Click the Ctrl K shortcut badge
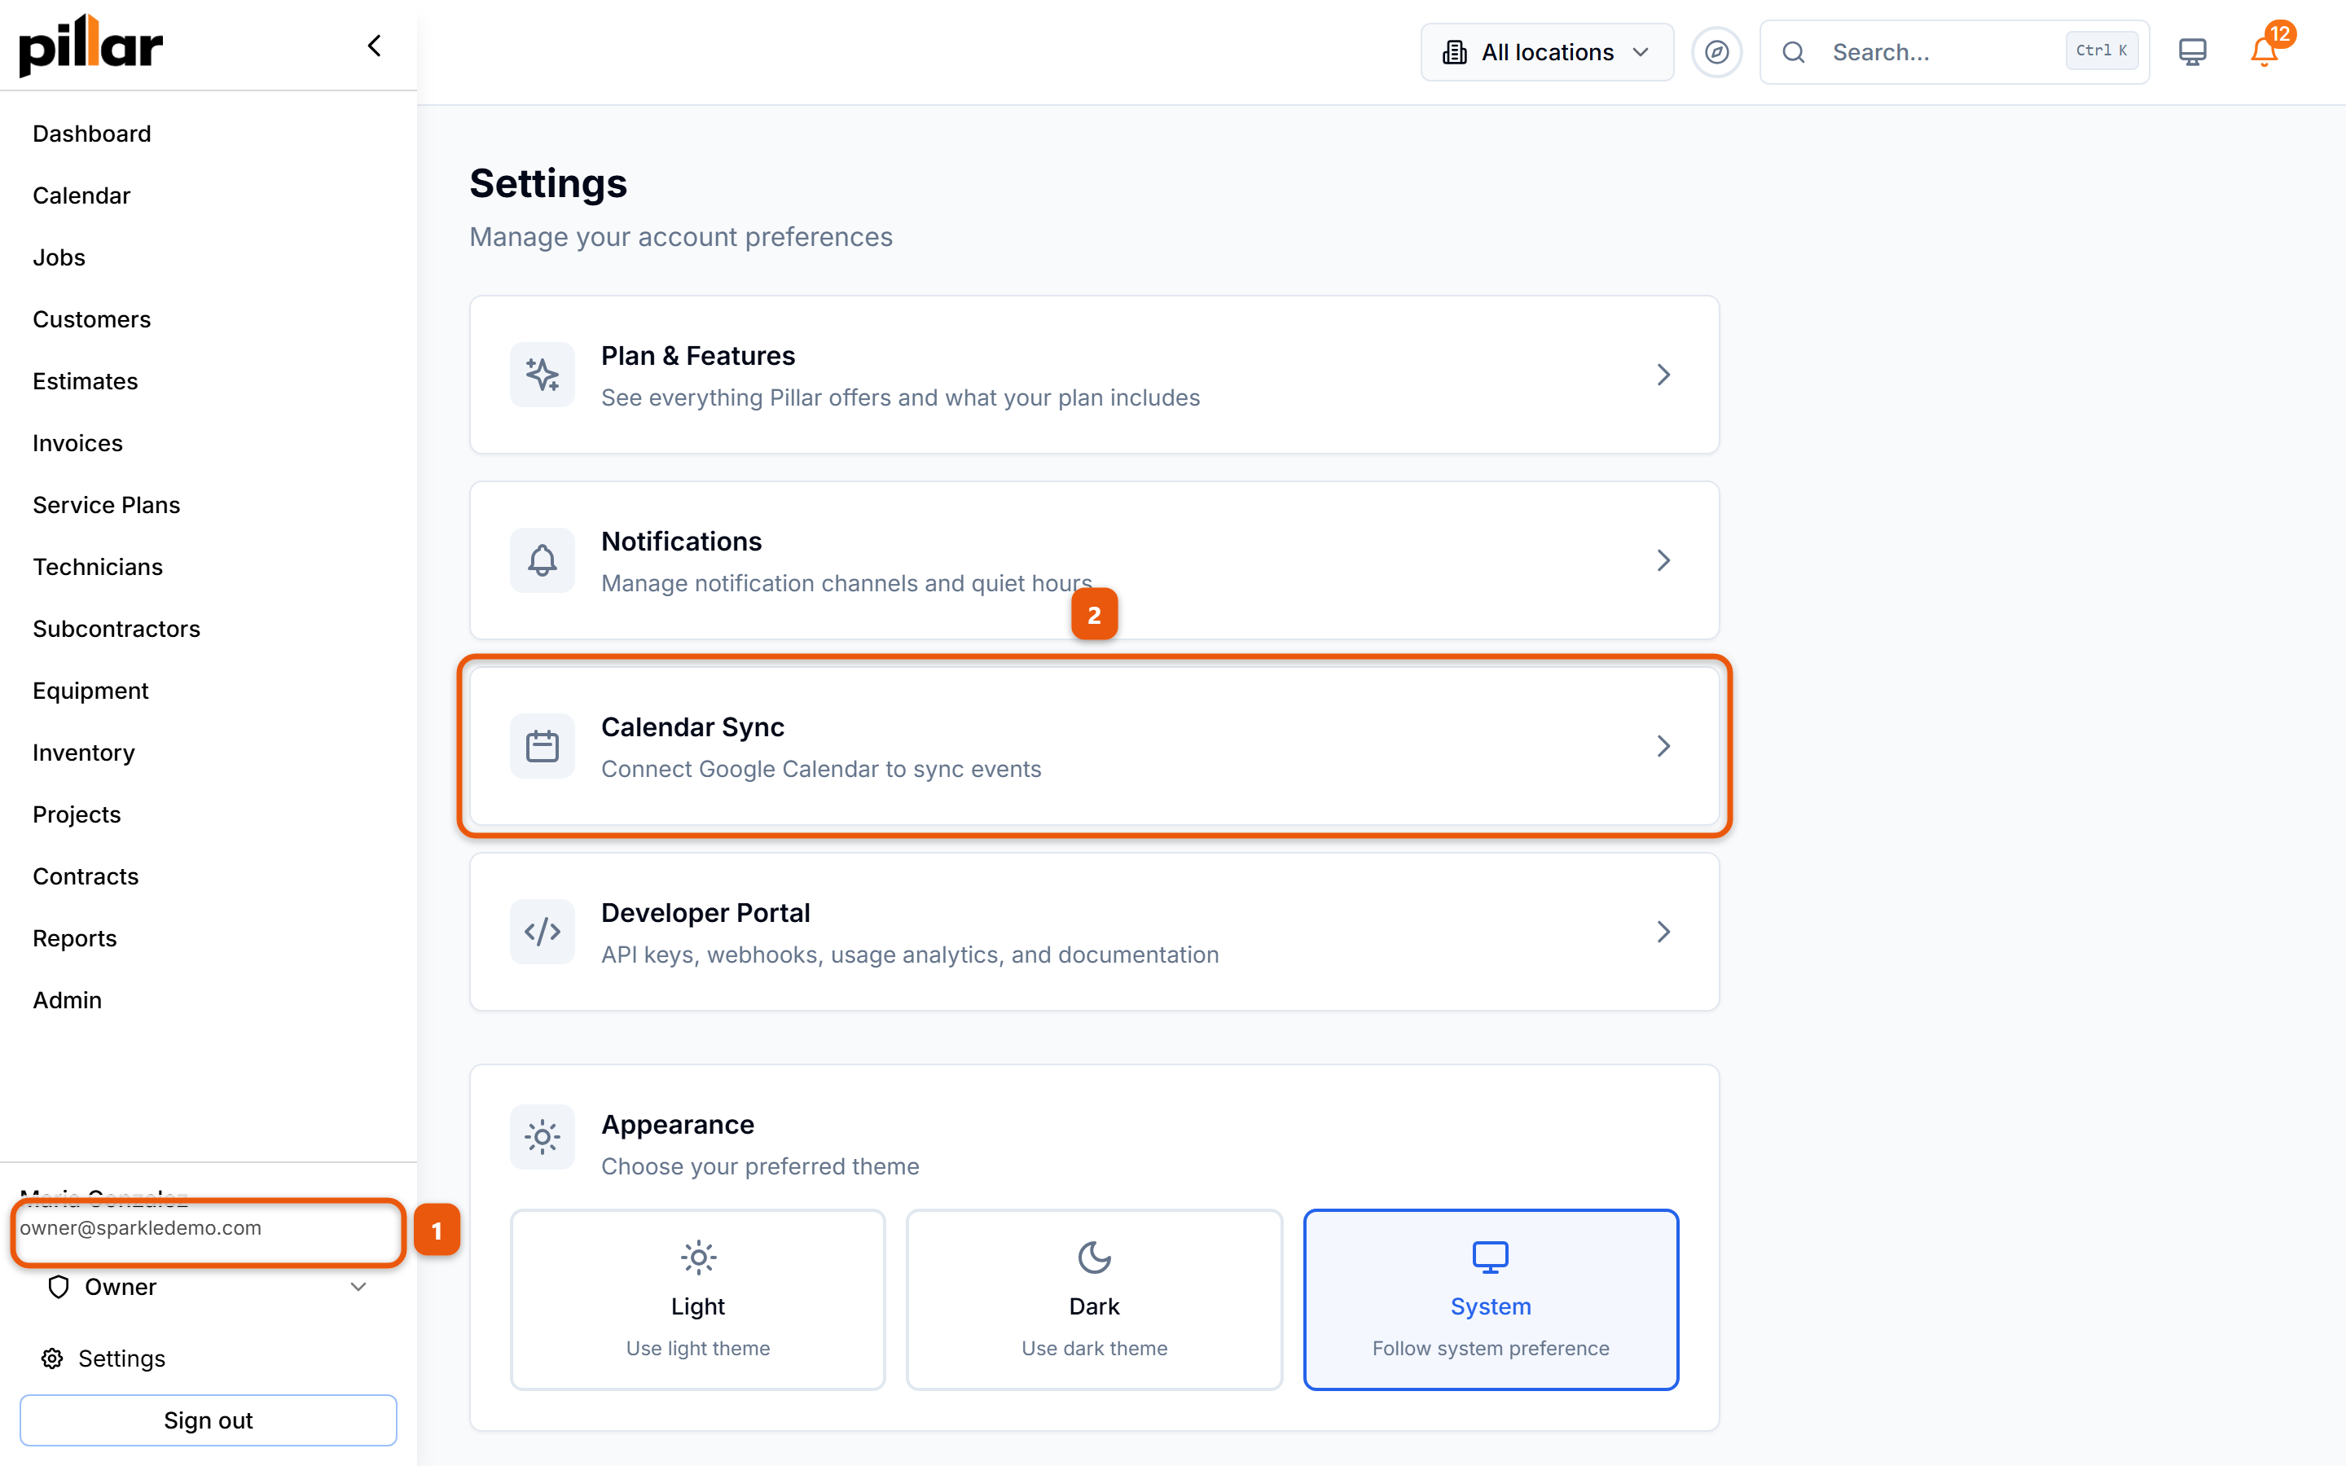 [x=2101, y=50]
